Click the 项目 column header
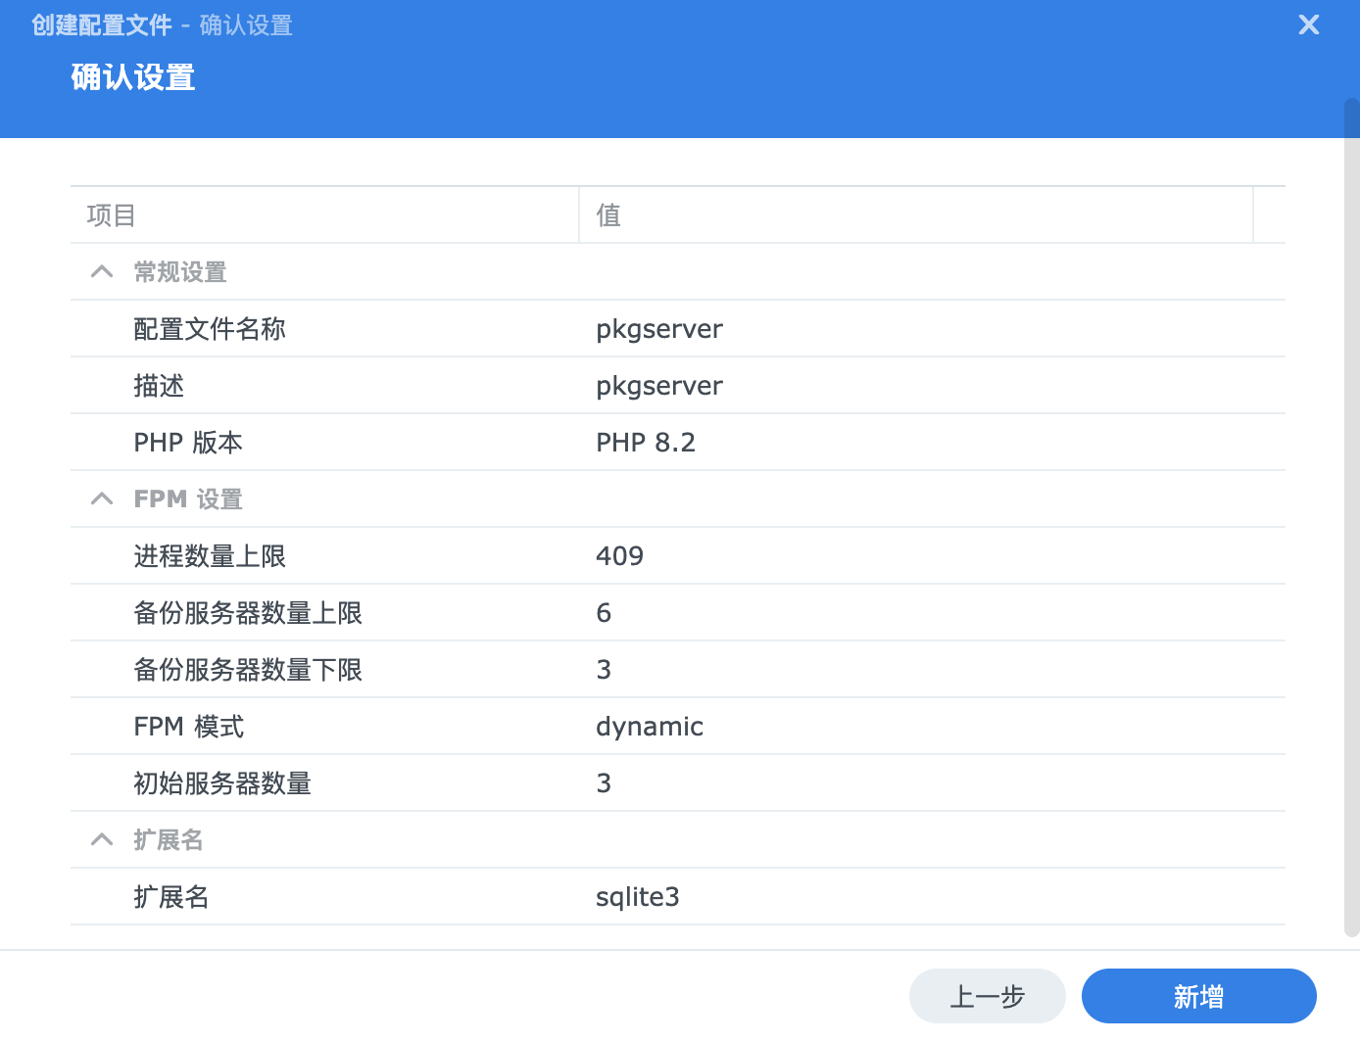Image resolution: width=1360 pixels, height=1042 pixels. pyautogui.click(x=323, y=215)
